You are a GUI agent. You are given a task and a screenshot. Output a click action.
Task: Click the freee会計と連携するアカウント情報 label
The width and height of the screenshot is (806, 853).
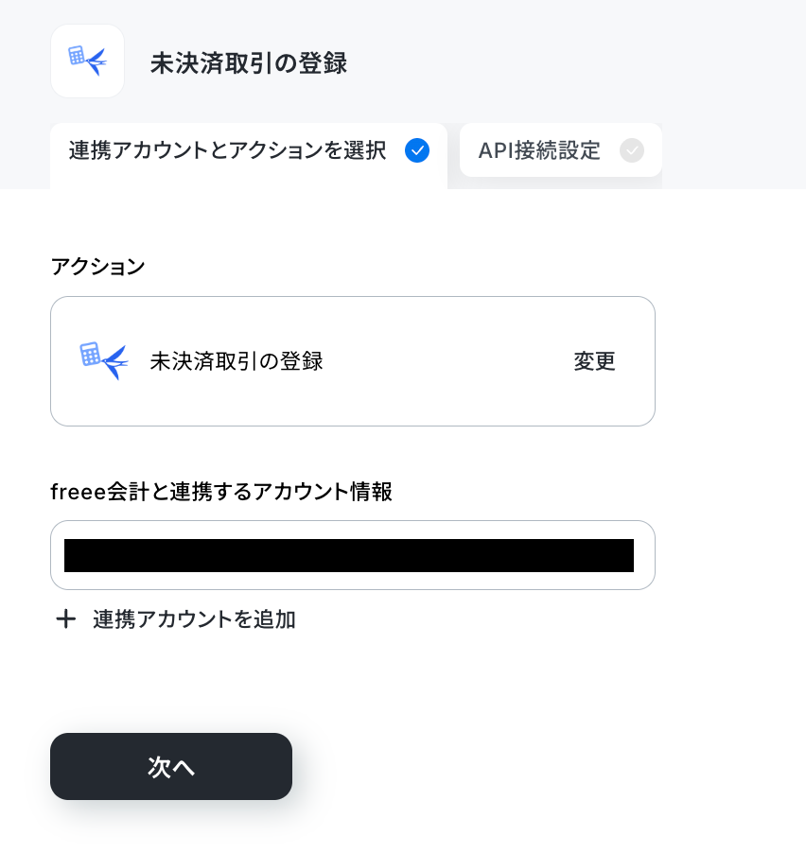[x=221, y=492]
